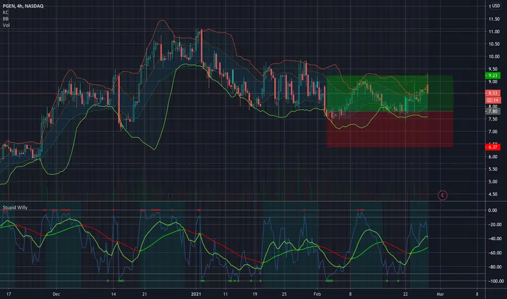Select the BB indicator label
The width and height of the screenshot is (507, 299).
click(x=5, y=18)
